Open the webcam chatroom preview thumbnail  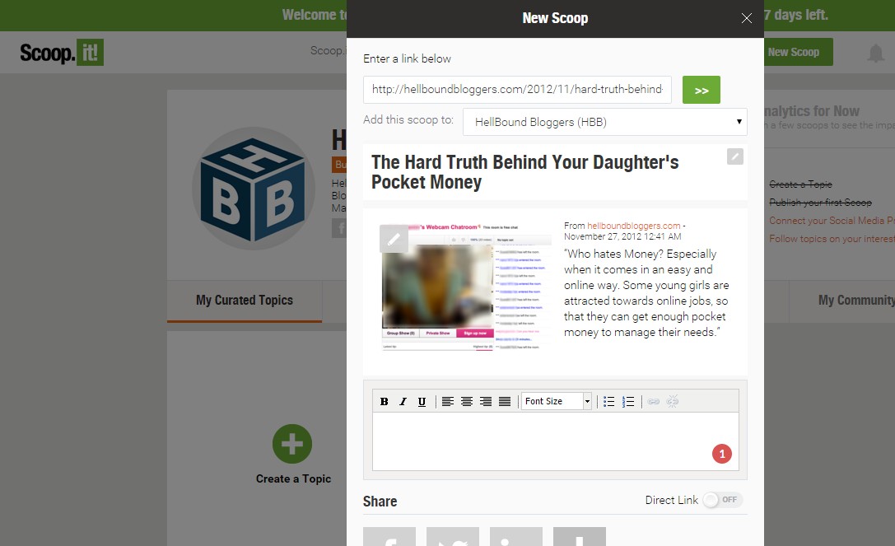tap(466, 287)
